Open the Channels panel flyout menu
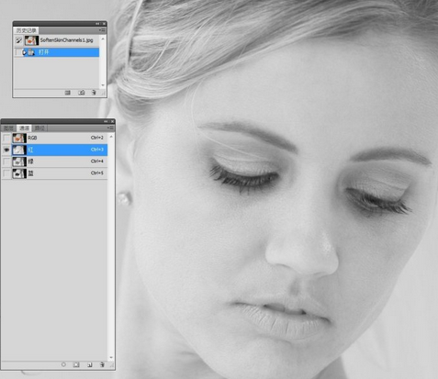438x379 pixels. [110, 128]
